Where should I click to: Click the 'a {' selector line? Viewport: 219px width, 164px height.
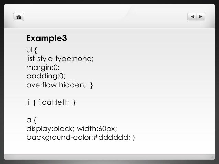(31, 120)
